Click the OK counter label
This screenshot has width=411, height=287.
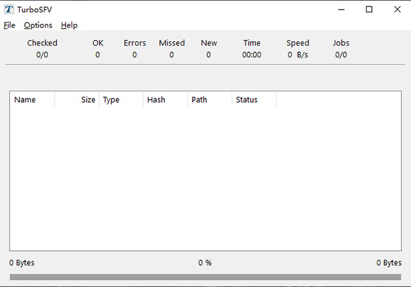tap(98, 43)
